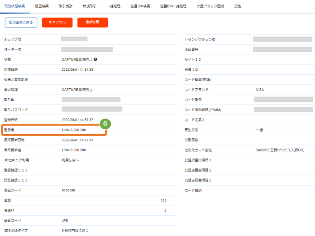Click the 取引パスワード label
The image size is (315, 236).
[16, 110]
